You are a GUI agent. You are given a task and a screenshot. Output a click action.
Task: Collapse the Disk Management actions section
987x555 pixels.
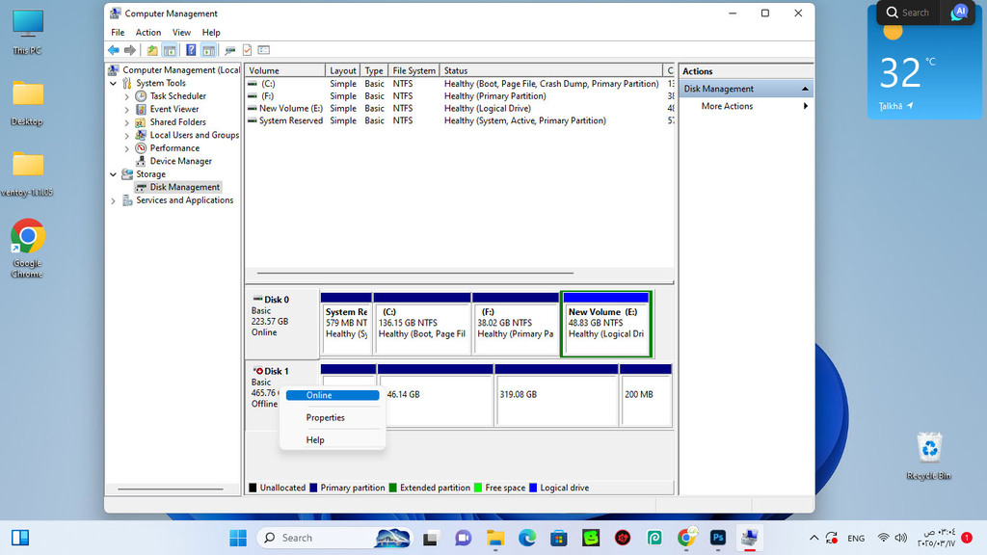click(x=805, y=89)
